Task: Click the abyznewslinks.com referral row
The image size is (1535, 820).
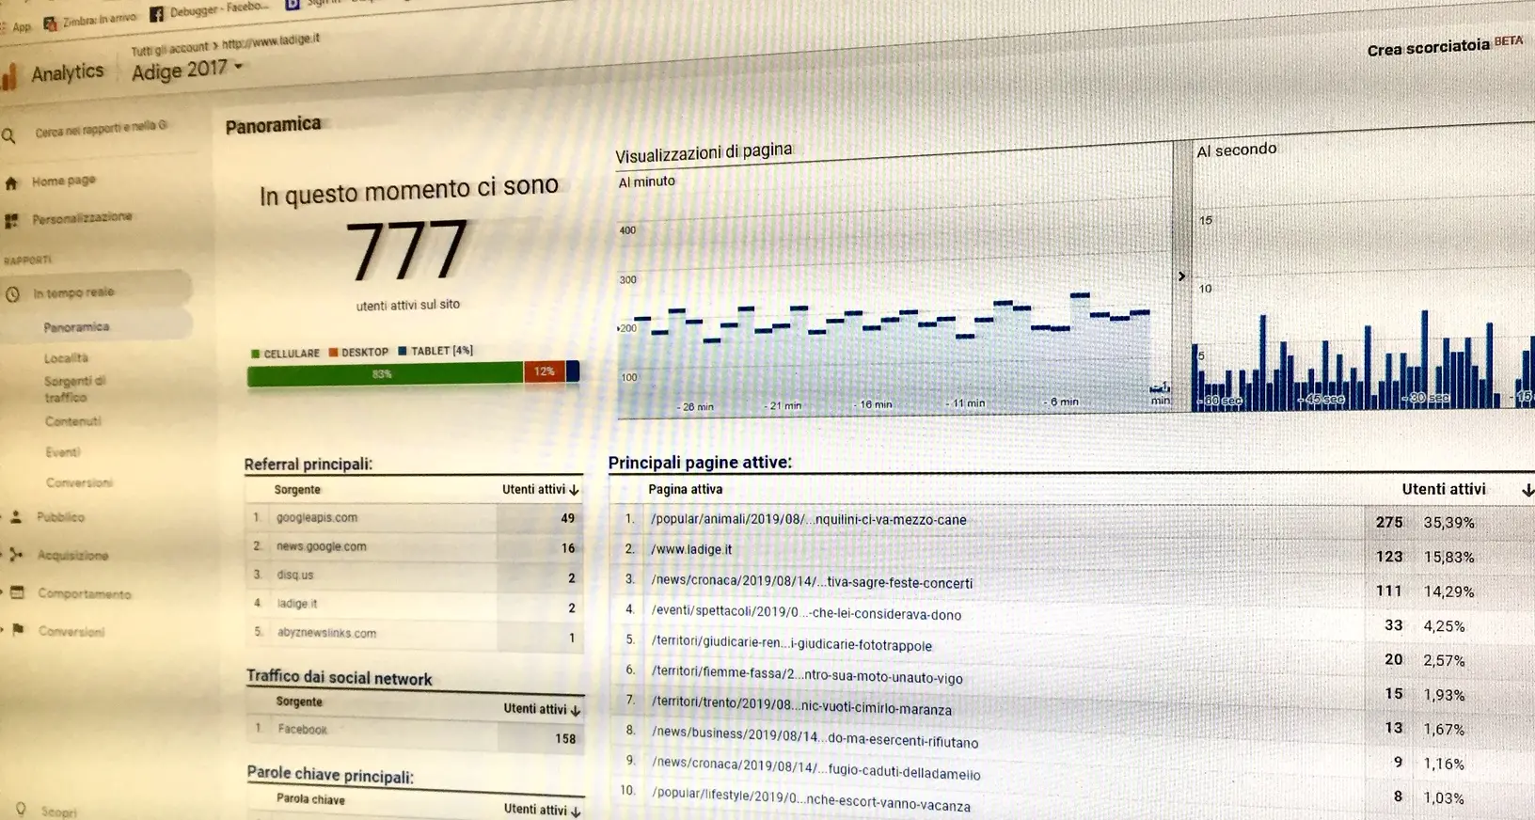Action: coord(414,635)
